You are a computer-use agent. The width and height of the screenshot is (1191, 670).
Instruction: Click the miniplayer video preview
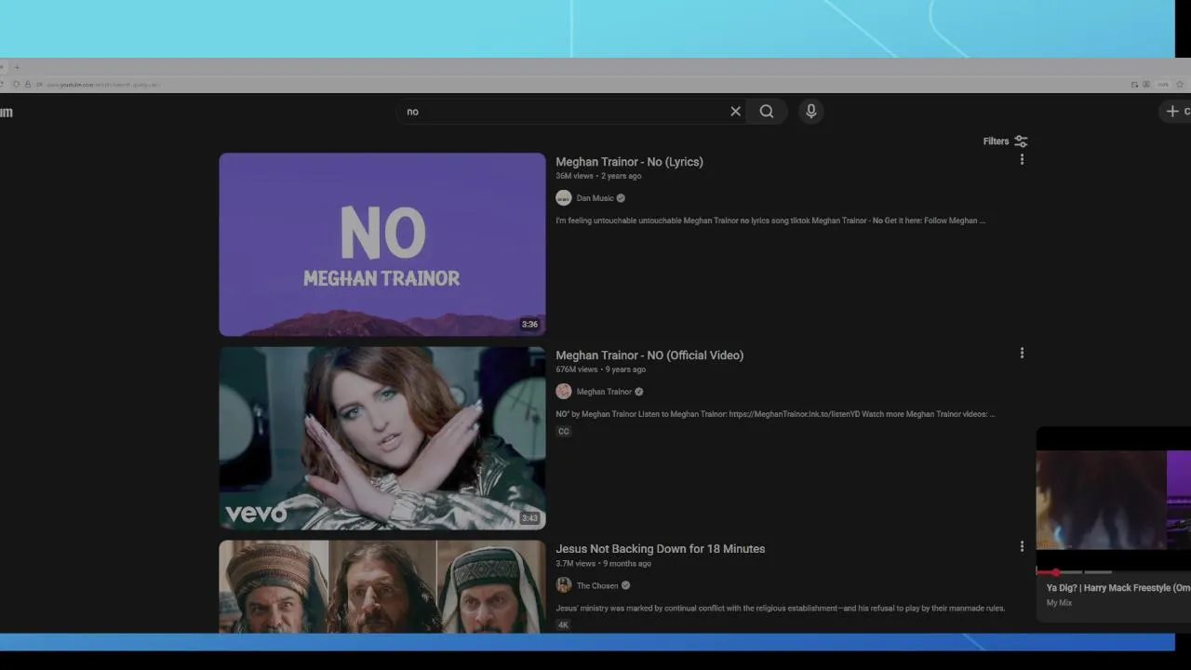1114,500
